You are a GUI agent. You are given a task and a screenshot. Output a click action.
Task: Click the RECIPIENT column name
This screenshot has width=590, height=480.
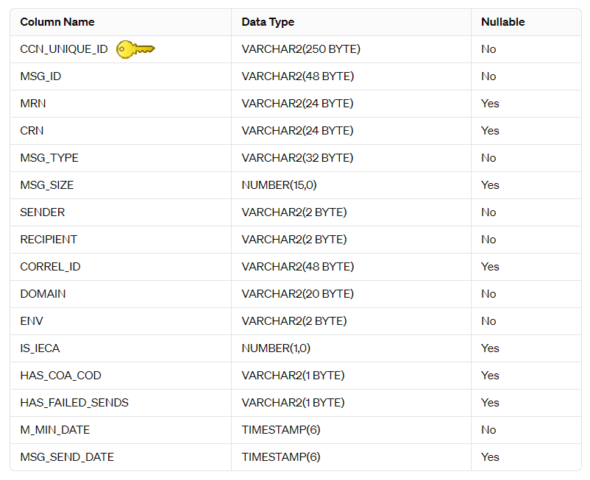pyautogui.click(x=49, y=240)
